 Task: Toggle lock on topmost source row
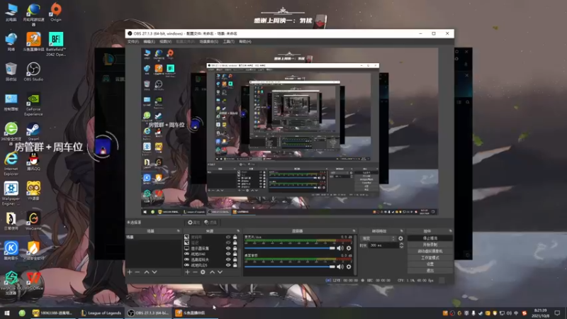pos(235,237)
